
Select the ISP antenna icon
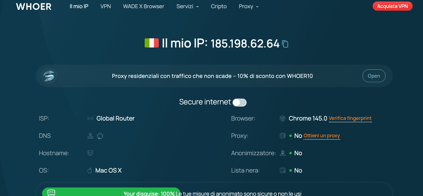(x=90, y=118)
